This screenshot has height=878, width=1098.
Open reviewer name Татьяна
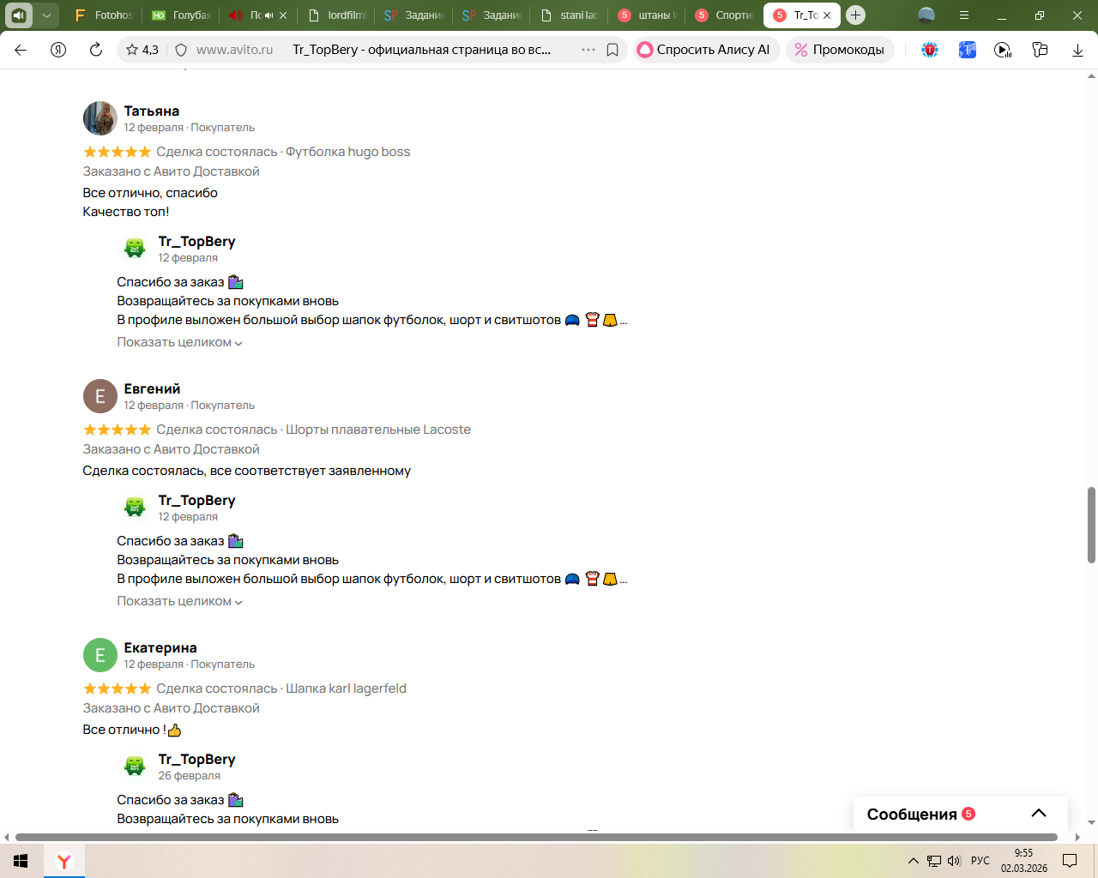tap(152, 111)
